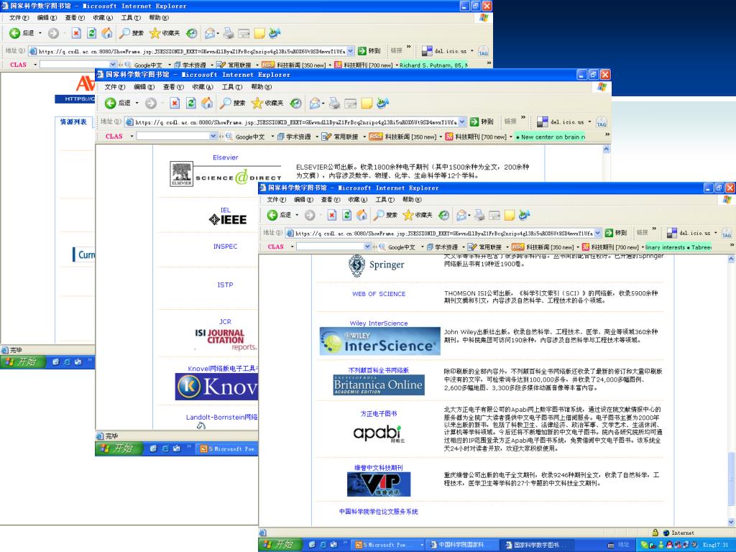Click the Print icon in the middle IE window

coord(334,103)
